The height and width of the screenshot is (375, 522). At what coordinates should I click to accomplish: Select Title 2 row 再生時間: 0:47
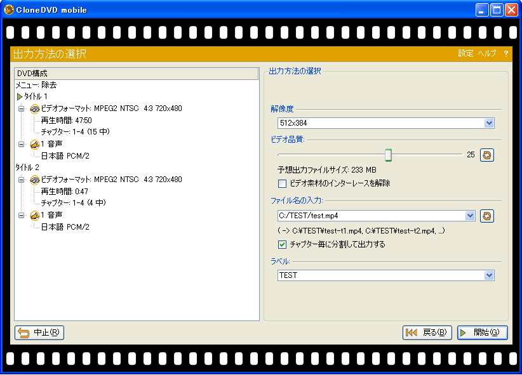point(65,192)
